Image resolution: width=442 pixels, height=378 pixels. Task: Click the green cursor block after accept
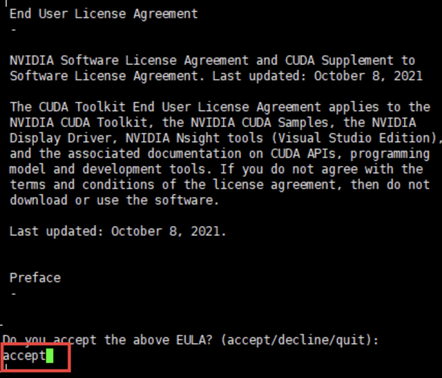pyautogui.click(x=50, y=356)
